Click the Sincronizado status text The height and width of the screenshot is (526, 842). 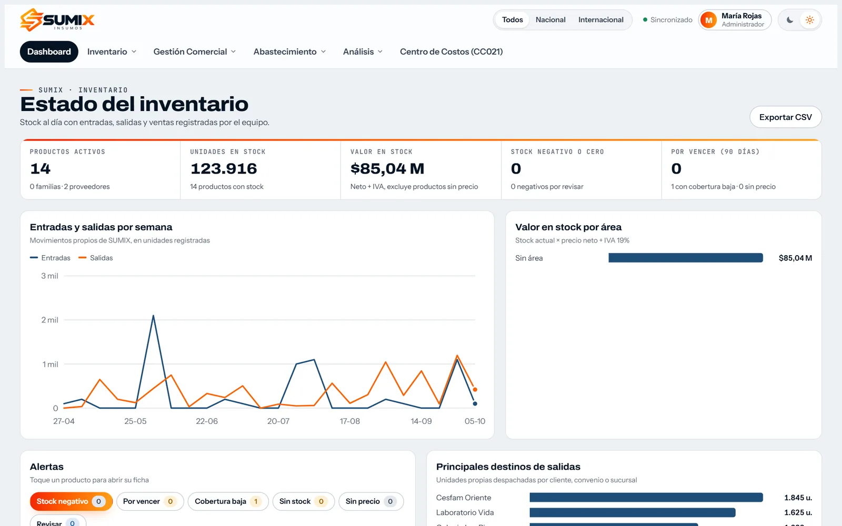pyautogui.click(x=671, y=20)
